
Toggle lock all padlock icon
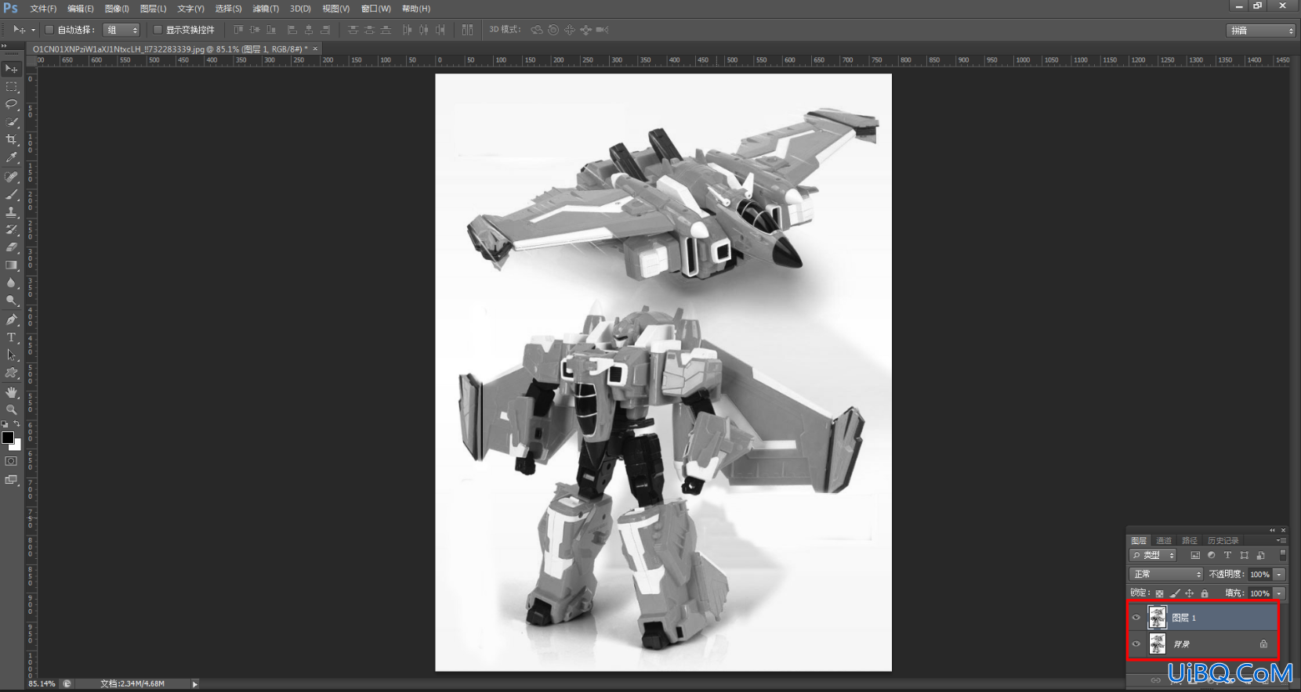[1205, 593]
